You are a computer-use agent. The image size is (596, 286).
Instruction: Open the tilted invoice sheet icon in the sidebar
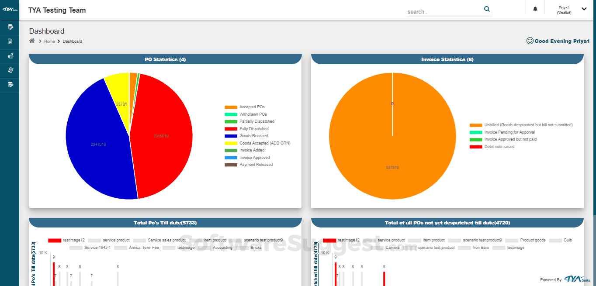point(10,70)
